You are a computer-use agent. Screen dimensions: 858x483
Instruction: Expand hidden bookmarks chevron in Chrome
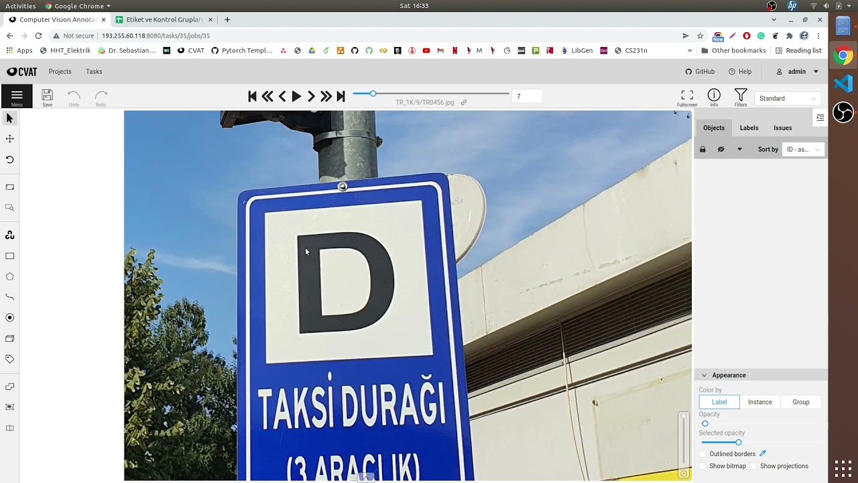pyautogui.click(x=690, y=50)
